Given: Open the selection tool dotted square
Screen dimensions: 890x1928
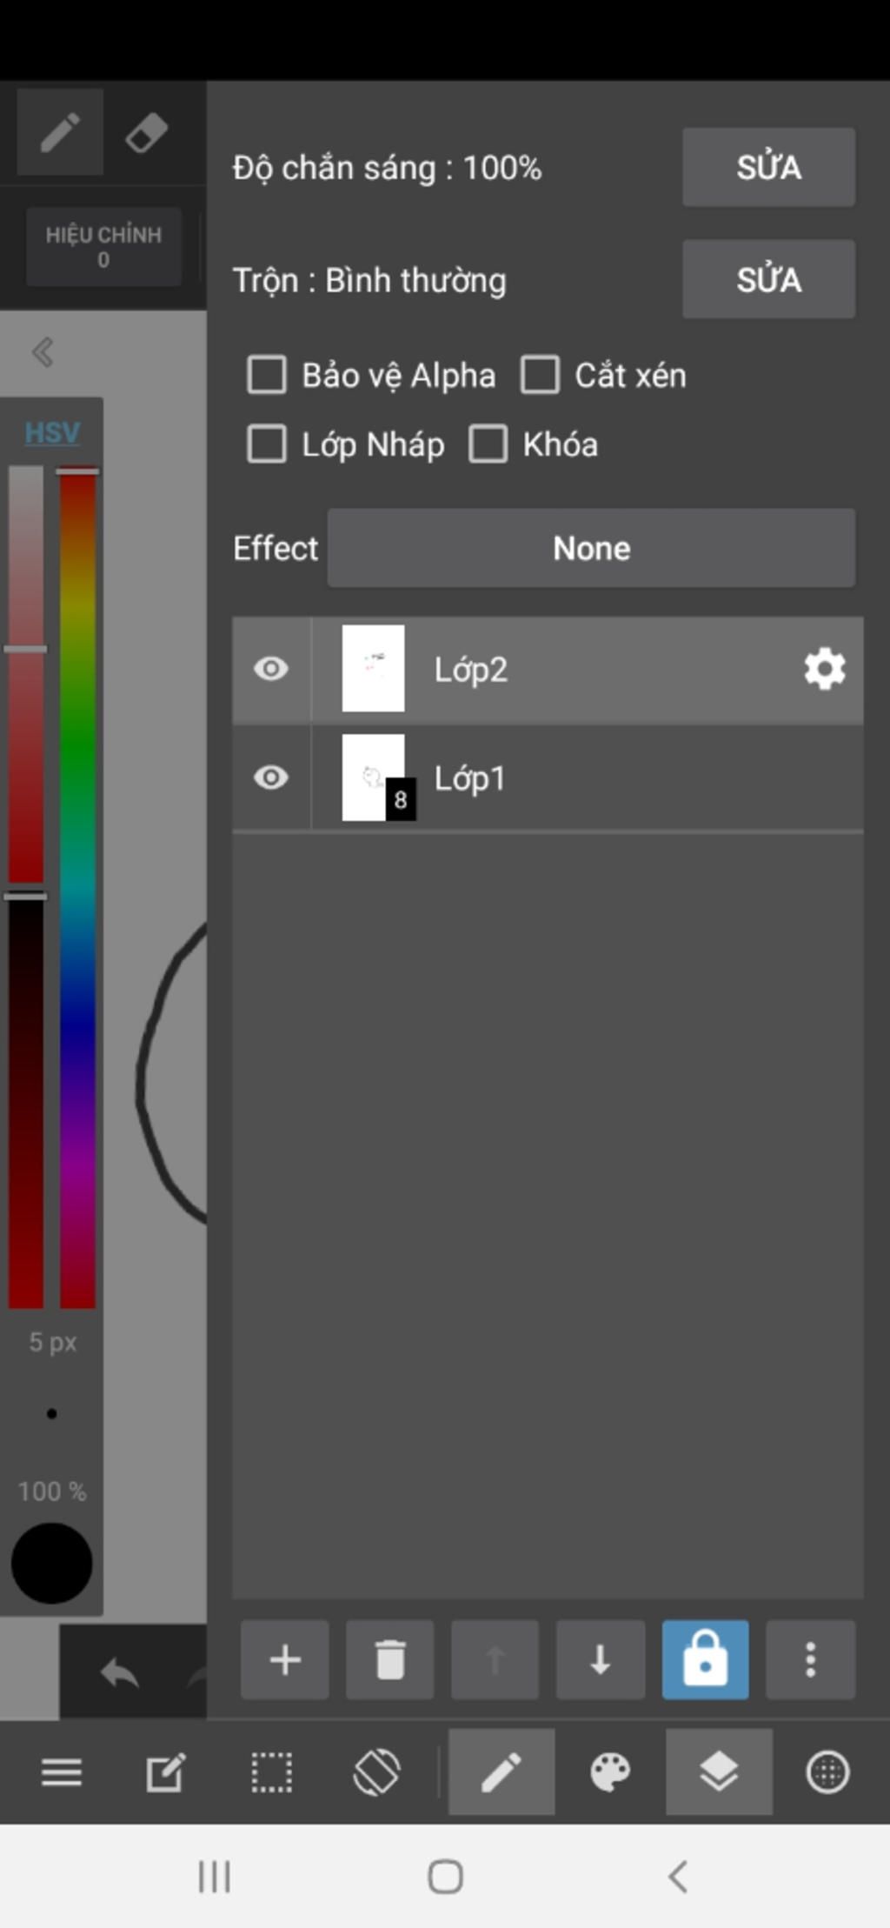Looking at the screenshot, I should coord(271,1771).
